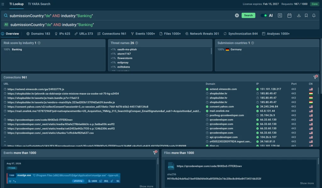Select the eviltokens threat name
The width and height of the screenshot is (322, 188).
point(124,67)
